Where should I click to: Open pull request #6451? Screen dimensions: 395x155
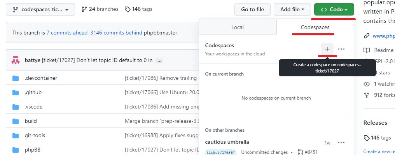point(311,152)
